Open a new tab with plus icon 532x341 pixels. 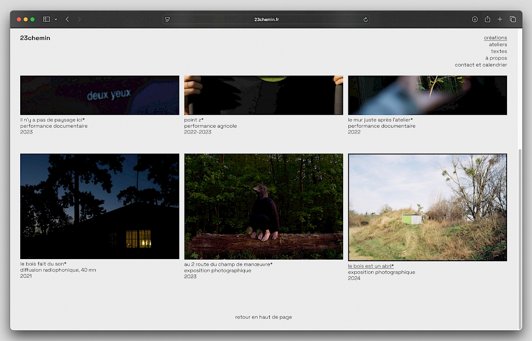500,19
